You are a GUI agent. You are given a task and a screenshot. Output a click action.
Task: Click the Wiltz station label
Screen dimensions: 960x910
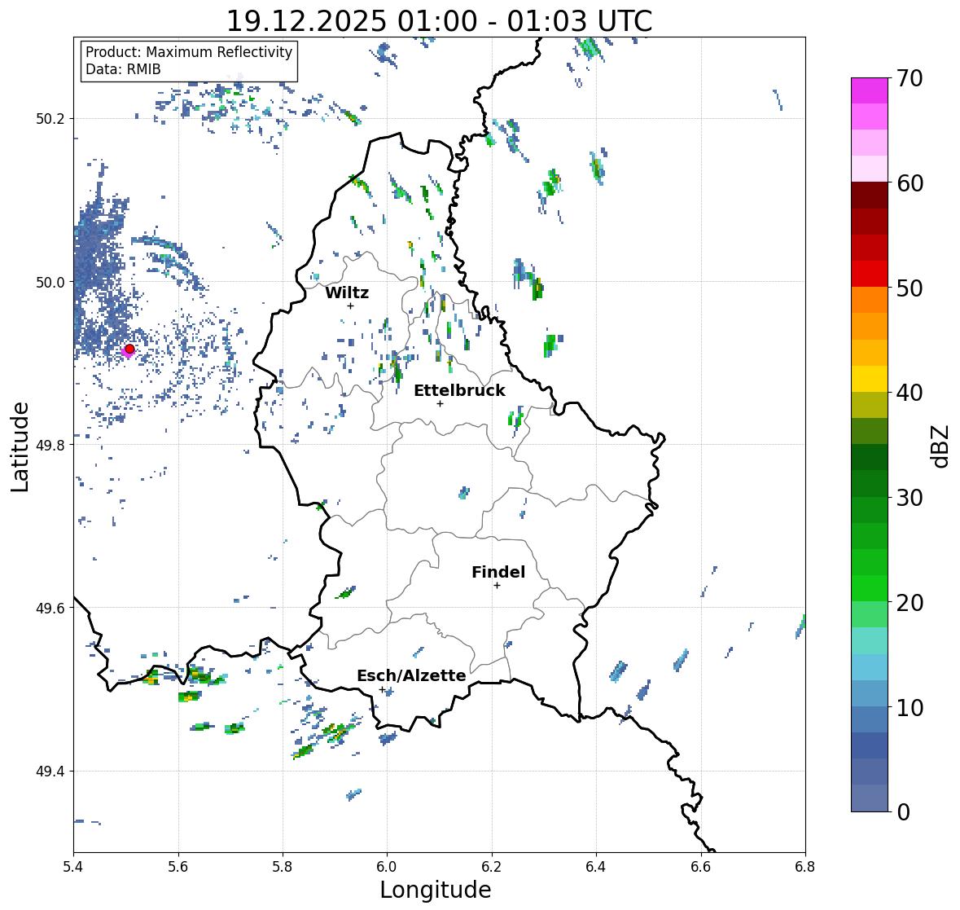pyautogui.click(x=347, y=292)
